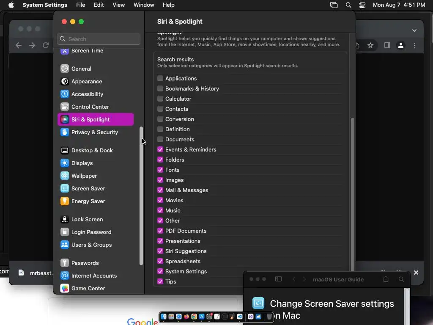Open Spotlight search in the menu bar

coord(348,5)
